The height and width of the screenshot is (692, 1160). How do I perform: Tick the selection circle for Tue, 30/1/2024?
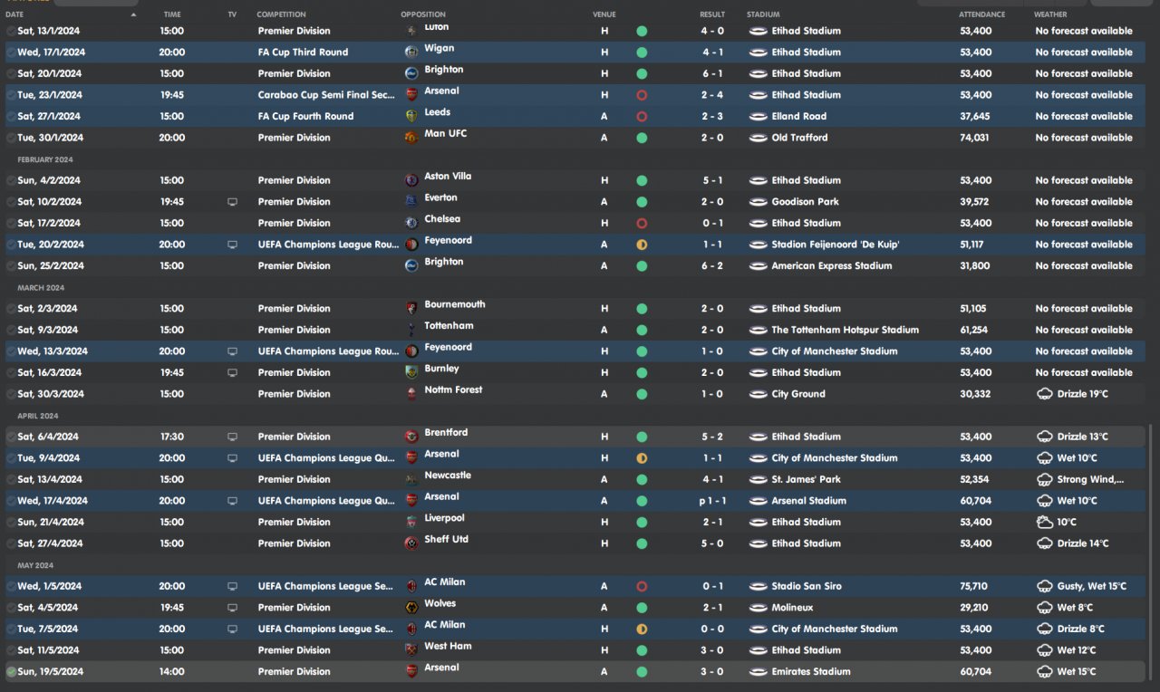pyautogui.click(x=11, y=138)
